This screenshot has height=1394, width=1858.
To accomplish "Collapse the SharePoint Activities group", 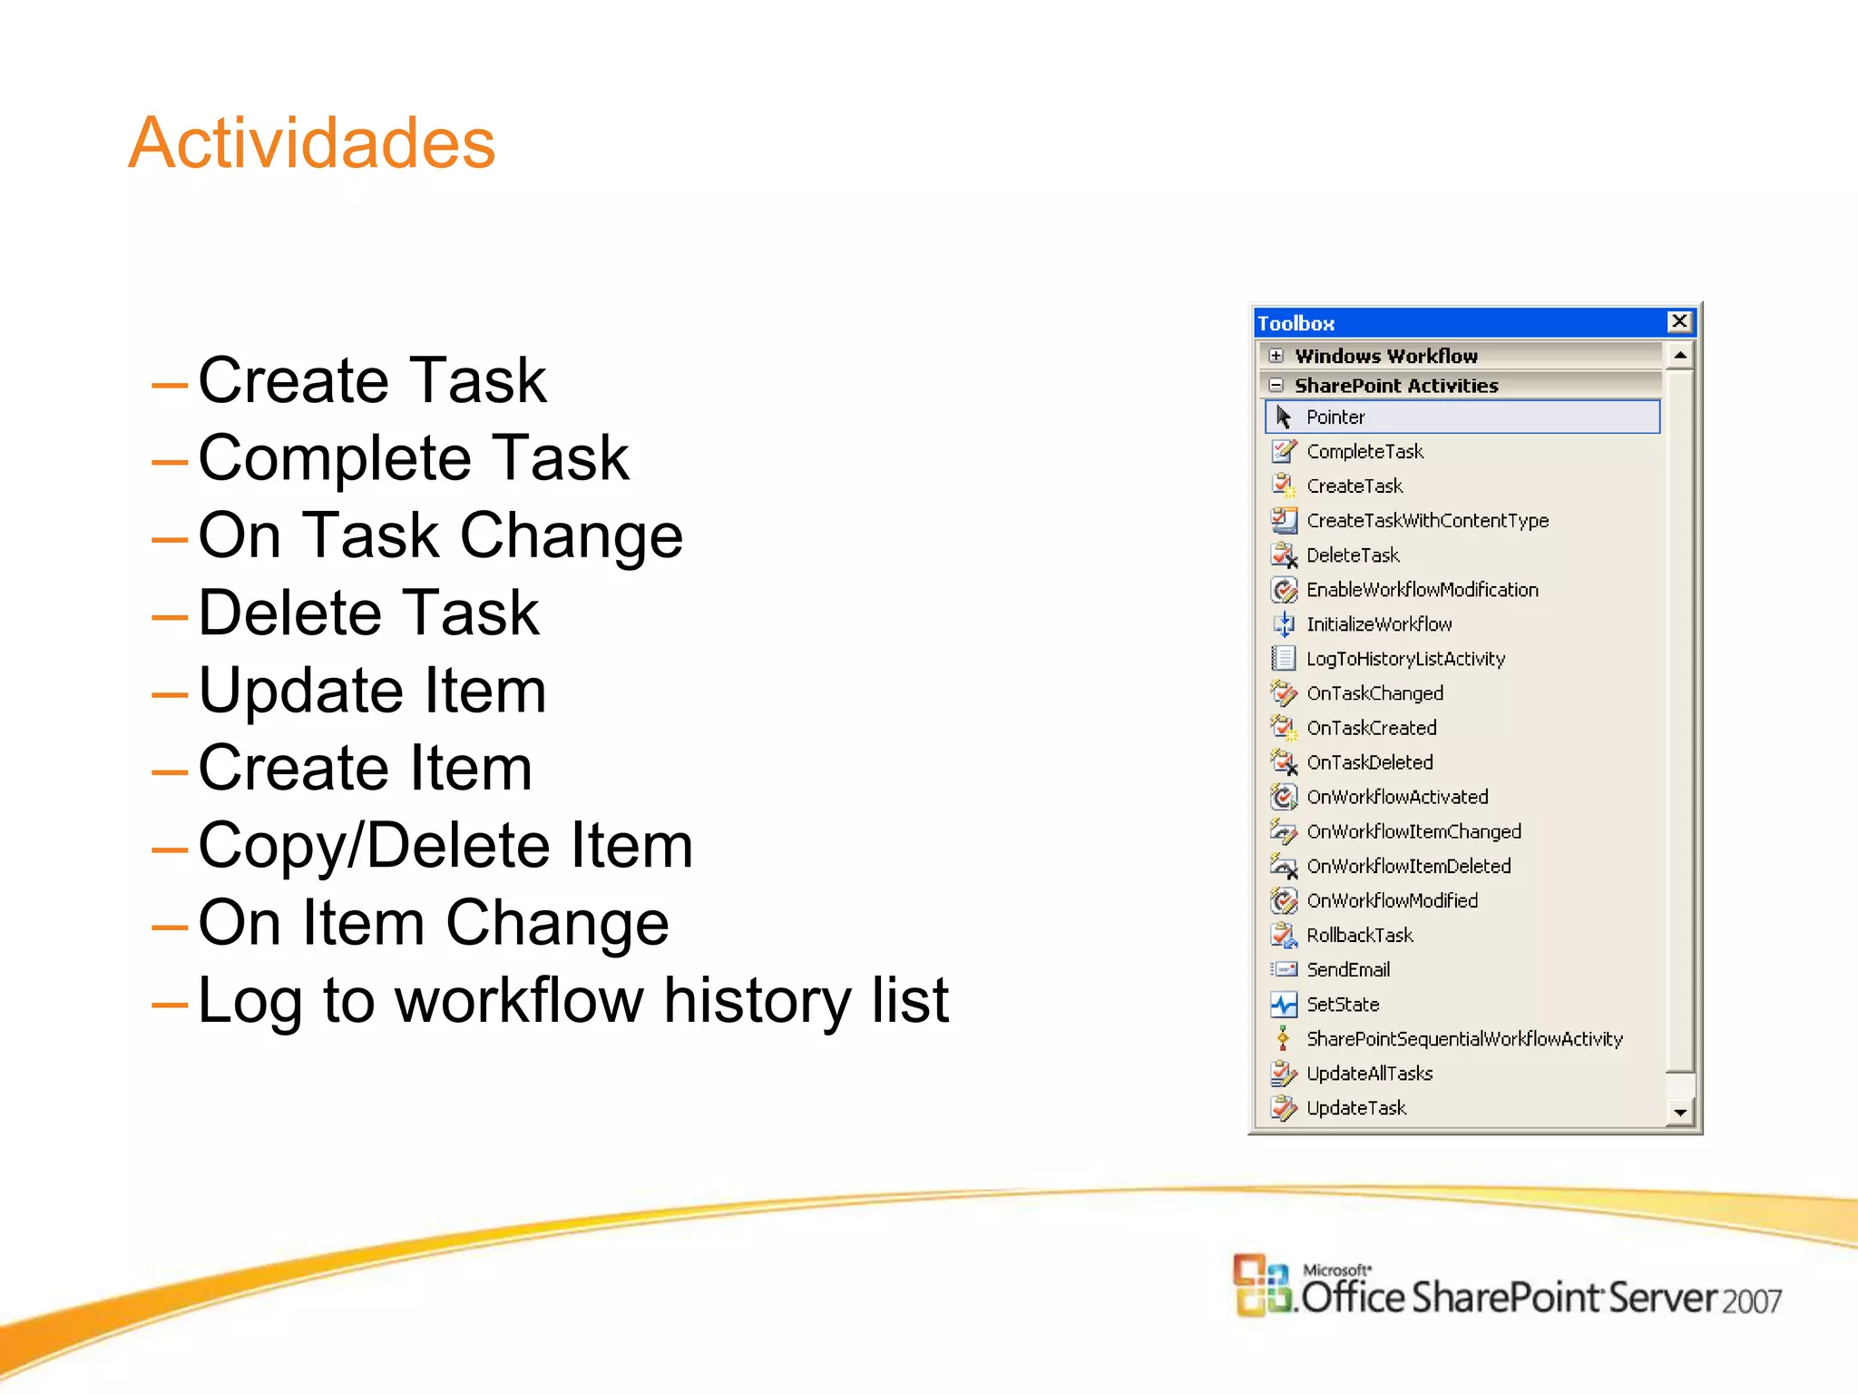I will pyautogui.click(x=1276, y=385).
